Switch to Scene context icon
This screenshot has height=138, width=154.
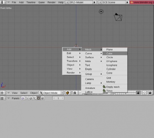tap(42, 98)
